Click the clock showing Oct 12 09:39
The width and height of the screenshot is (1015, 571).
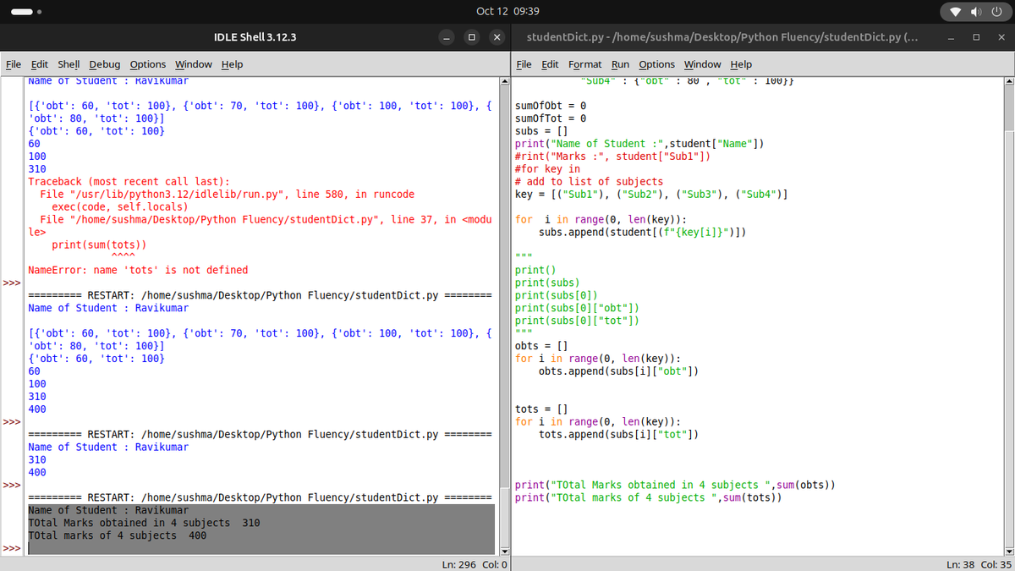coord(507,12)
